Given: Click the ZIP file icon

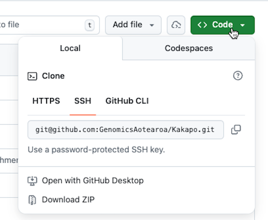Looking at the screenshot, I should 32,200.
